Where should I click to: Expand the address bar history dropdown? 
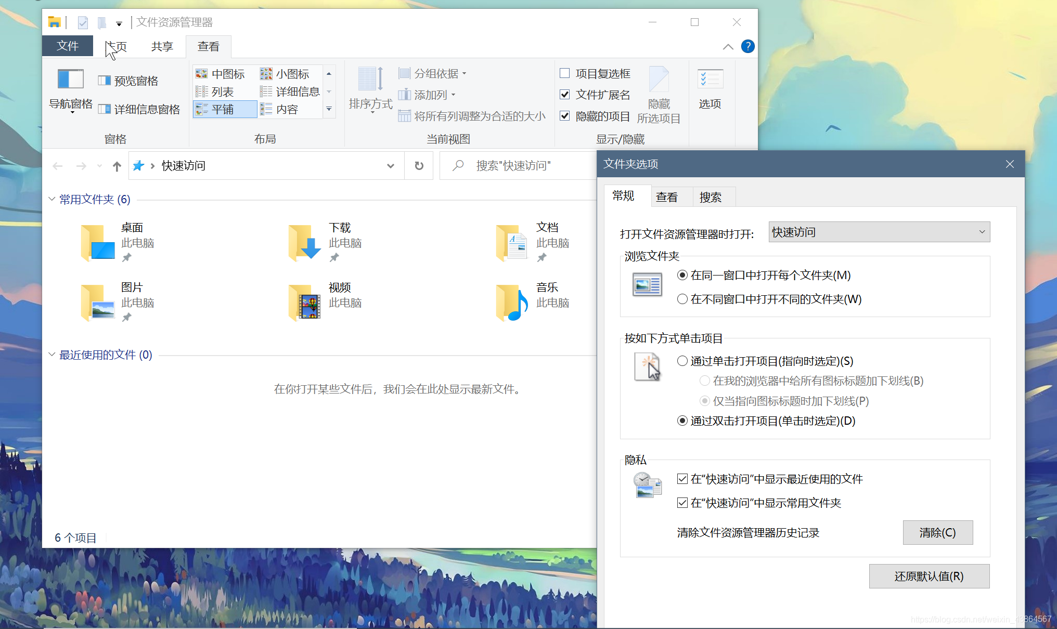coord(390,166)
